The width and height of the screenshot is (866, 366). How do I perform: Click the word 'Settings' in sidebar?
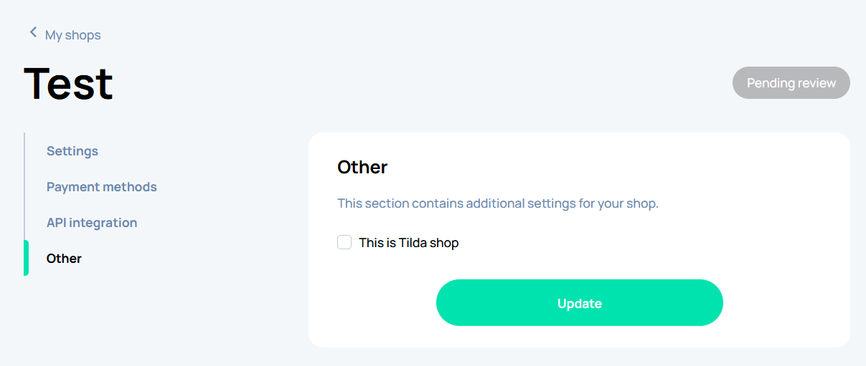[x=72, y=151]
